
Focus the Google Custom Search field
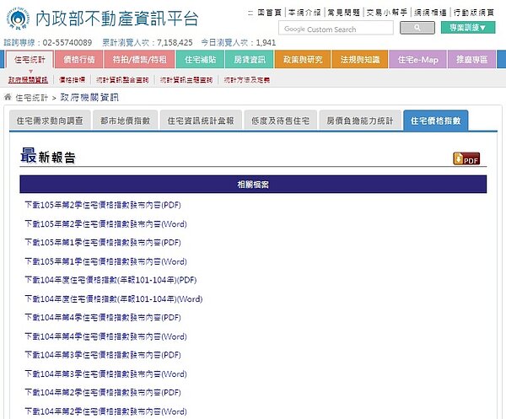336,28
